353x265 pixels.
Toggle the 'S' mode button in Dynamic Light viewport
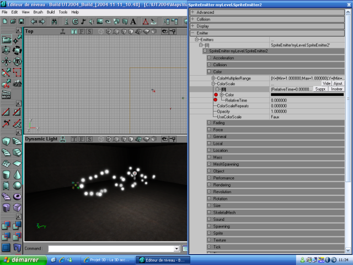point(89,139)
